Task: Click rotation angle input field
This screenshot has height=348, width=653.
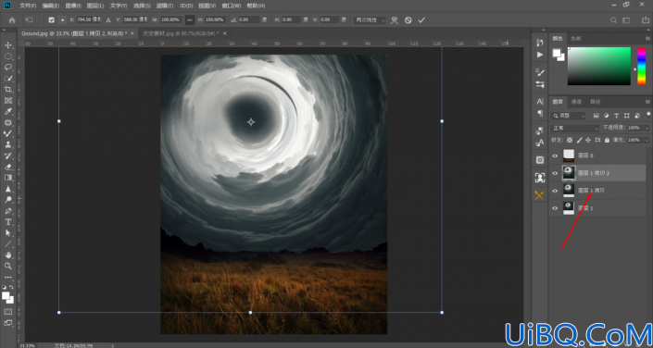Action: click(x=249, y=20)
